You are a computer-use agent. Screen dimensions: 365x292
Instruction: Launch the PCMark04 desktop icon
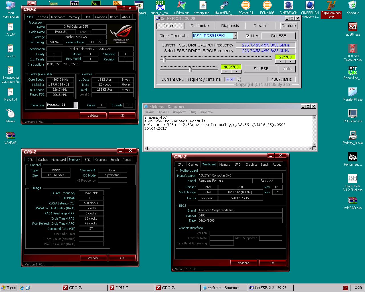[246, 7]
